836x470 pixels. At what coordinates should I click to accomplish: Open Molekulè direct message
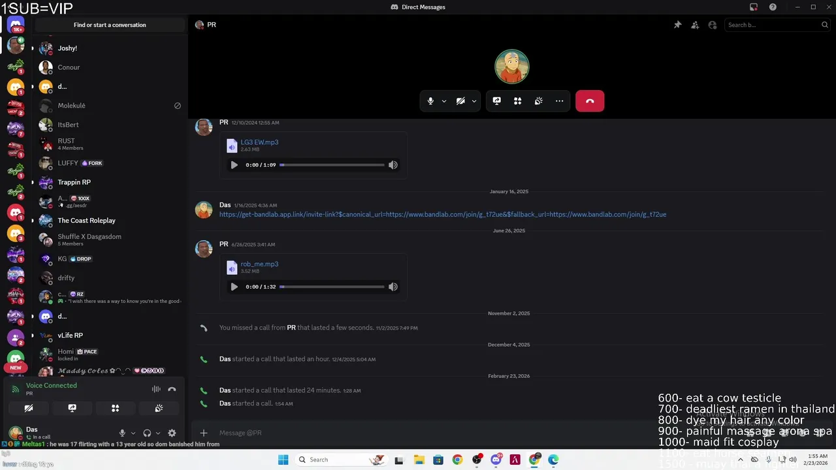[x=110, y=106]
